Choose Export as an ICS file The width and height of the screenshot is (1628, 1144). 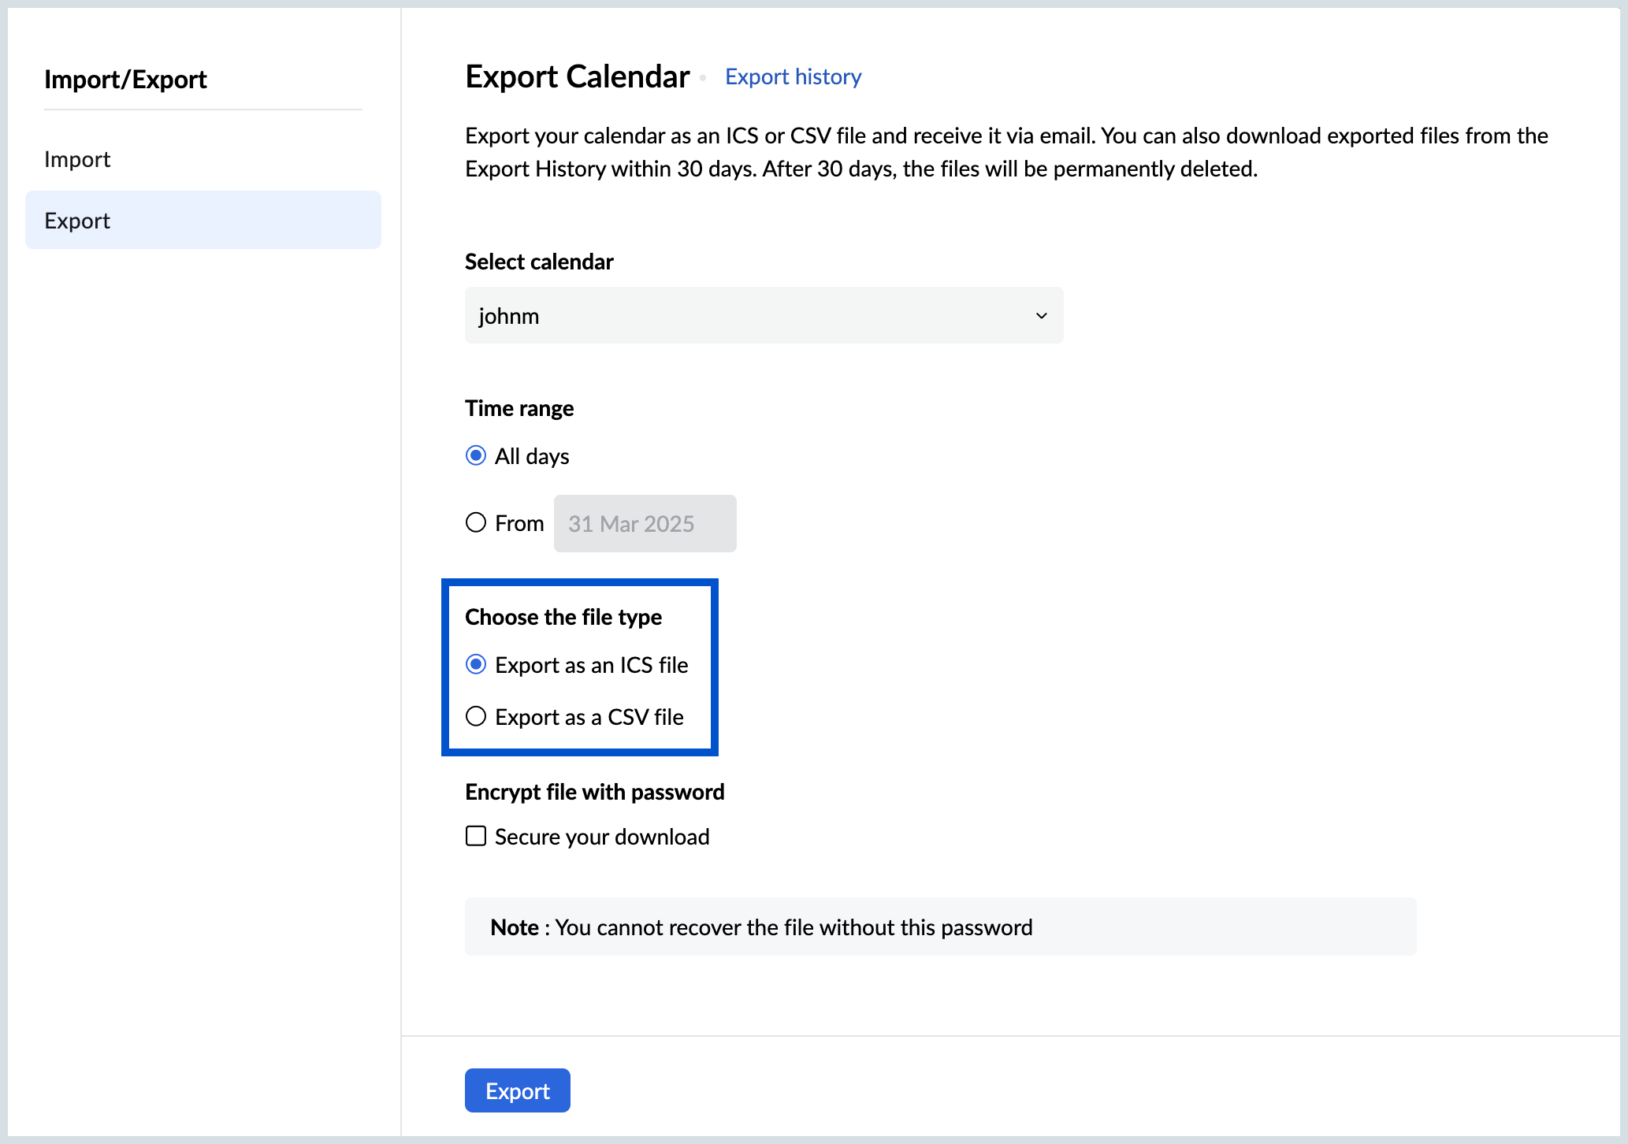(x=476, y=664)
